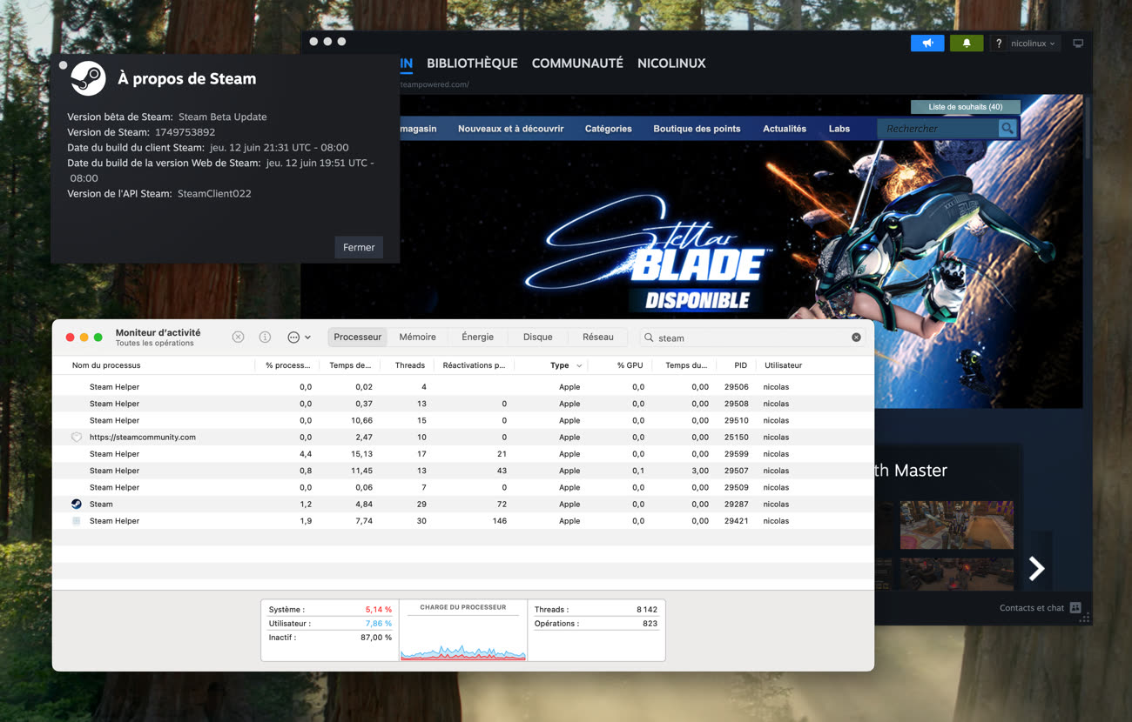Click the Steam app icon in process list
The height and width of the screenshot is (722, 1132).
[x=77, y=504]
